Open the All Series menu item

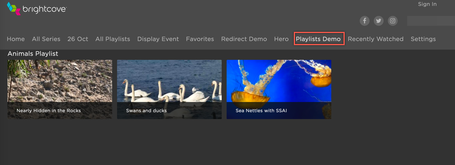pos(46,39)
